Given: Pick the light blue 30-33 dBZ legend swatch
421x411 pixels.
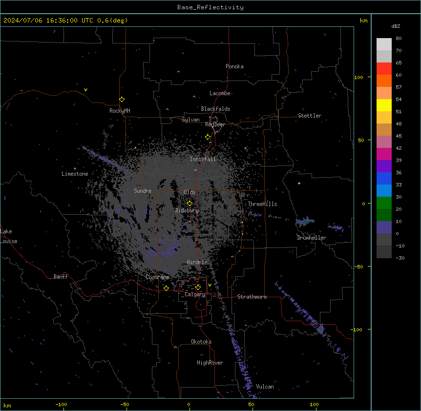Looking at the screenshot, I should point(384,191).
